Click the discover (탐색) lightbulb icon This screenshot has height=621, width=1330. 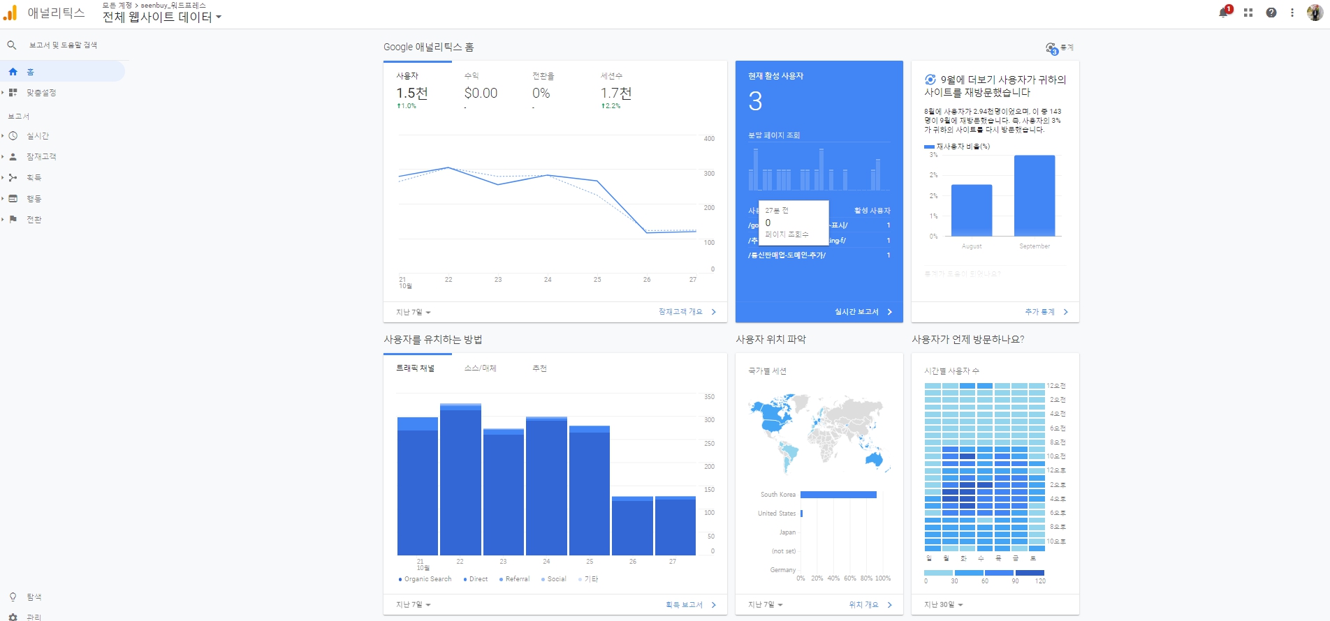(13, 597)
